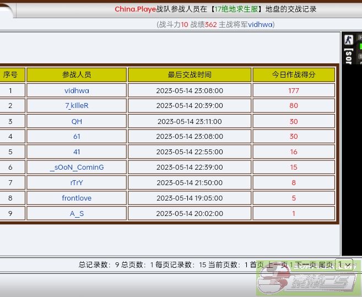
Task: Click the Counter-Strike soldier icon
Action: point(348,40)
